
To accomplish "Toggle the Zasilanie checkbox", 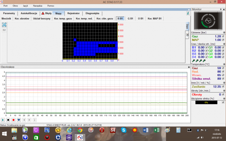I will point(223,87).
